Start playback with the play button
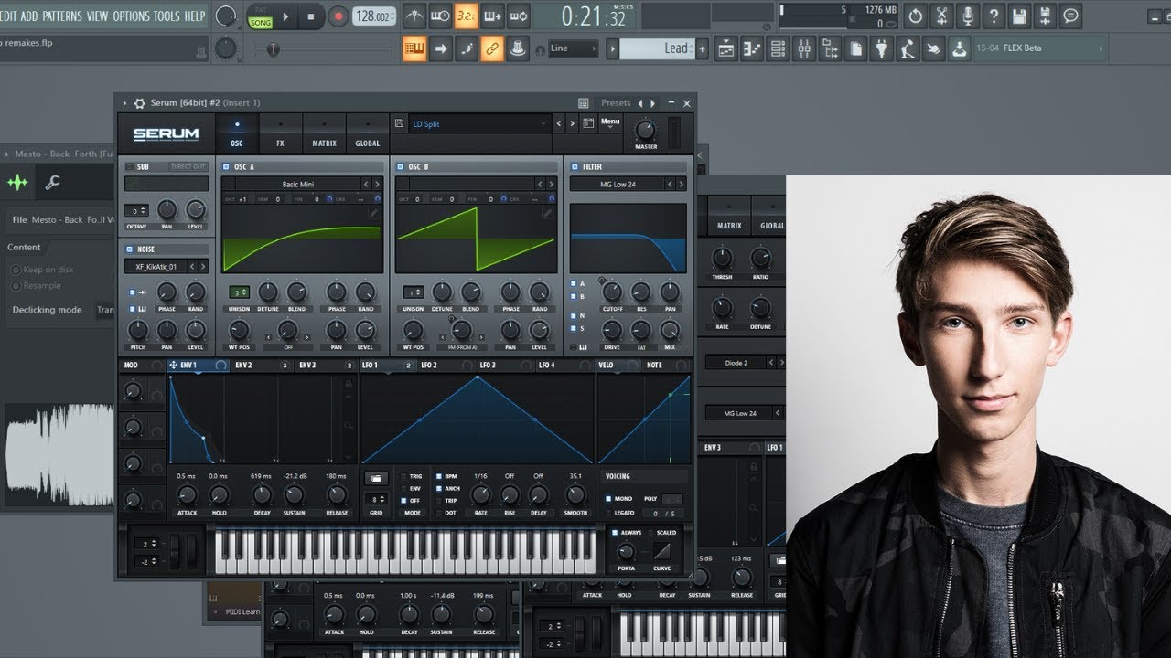The width and height of the screenshot is (1171, 658). click(x=285, y=16)
